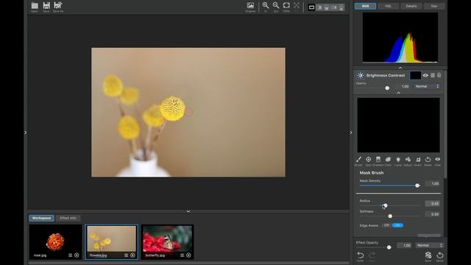
Task: Select the Spot mask tool icon
Action: tap(369, 160)
